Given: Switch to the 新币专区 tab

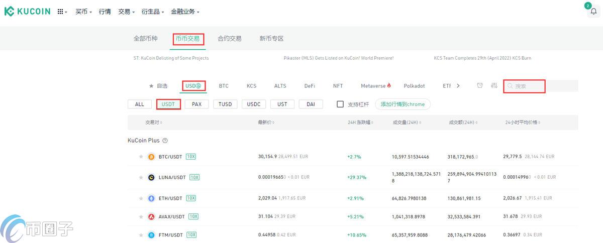Looking at the screenshot, I should 271,39.
